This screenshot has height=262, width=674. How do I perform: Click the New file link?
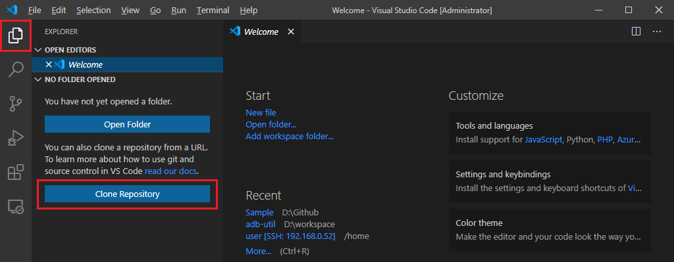point(261,112)
